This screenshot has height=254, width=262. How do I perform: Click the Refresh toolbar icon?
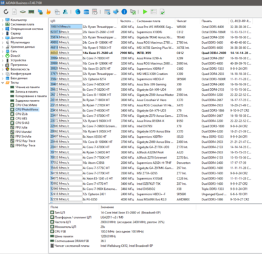point(6,12)
